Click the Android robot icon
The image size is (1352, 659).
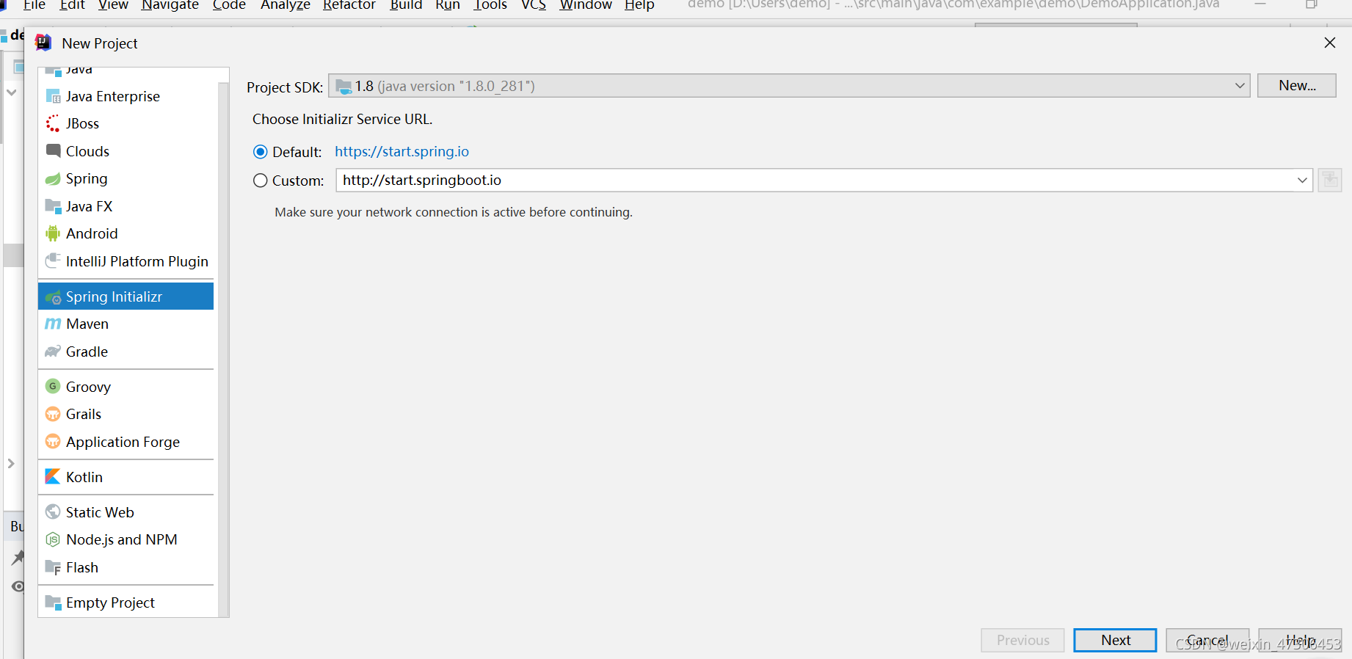[x=53, y=233]
